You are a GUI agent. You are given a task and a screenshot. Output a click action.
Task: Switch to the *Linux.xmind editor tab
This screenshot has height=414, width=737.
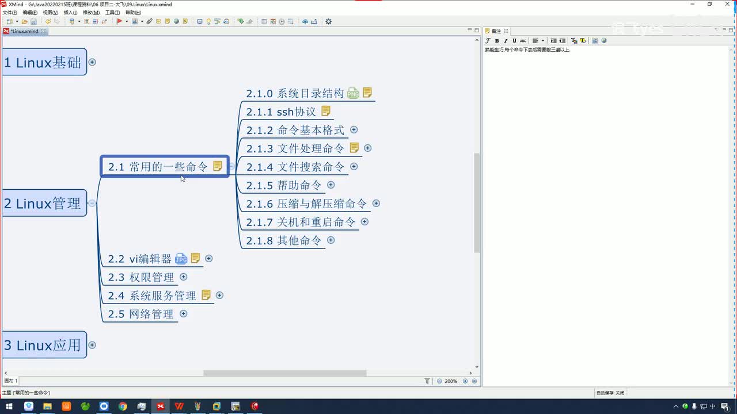click(24, 31)
